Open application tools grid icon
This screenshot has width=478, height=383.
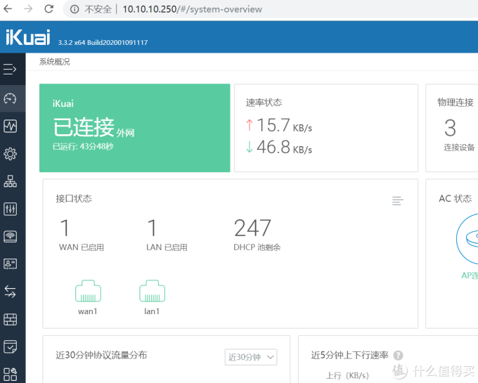[10, 374]
